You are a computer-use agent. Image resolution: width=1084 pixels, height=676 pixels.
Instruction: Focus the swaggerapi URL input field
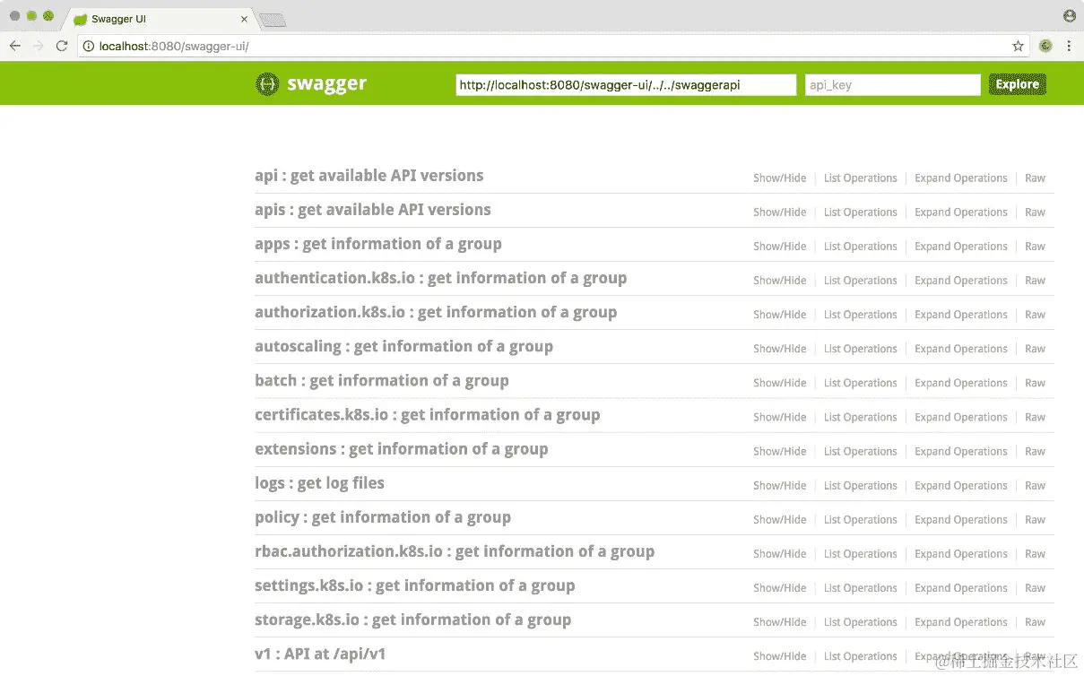(x=626, y=84)
